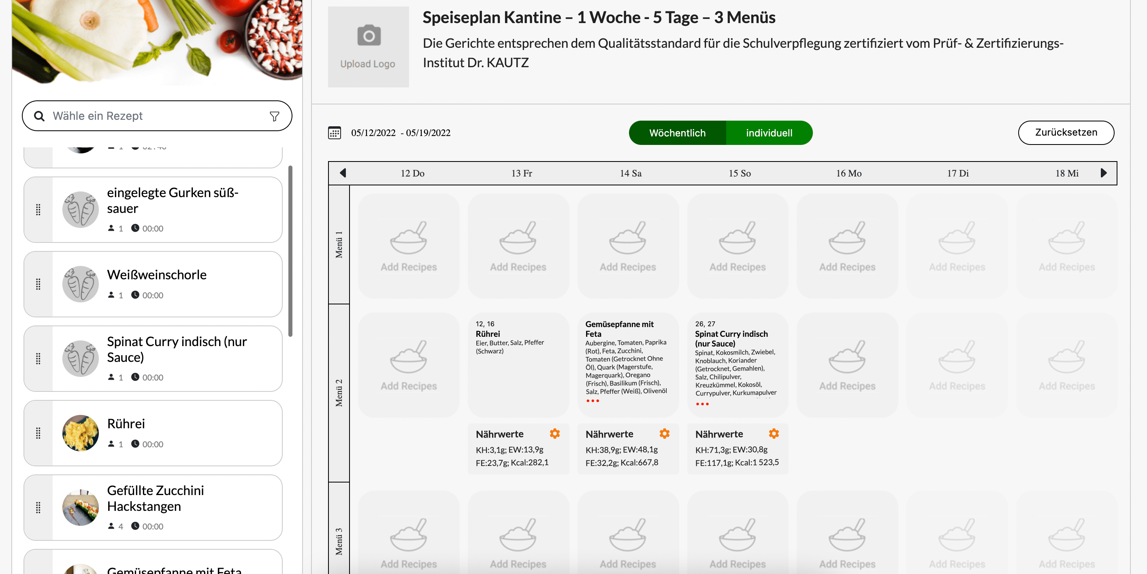1147x574 pixels.
Task: Open Nährwerte settings gear for Gemüsepfanne mit Feta
Action: tap(664, 434)
